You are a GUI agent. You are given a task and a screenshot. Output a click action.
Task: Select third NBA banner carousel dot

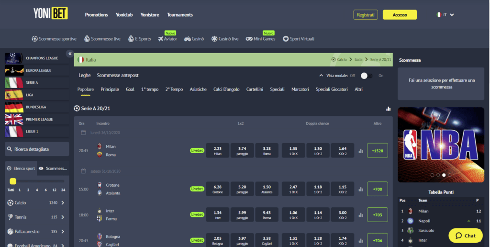click(444, 175)
